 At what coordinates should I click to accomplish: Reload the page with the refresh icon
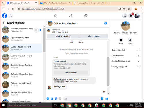[x=13, y=9]
